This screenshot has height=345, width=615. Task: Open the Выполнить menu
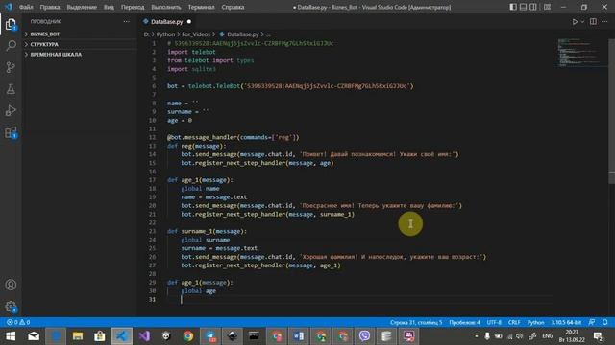(166, 7)
